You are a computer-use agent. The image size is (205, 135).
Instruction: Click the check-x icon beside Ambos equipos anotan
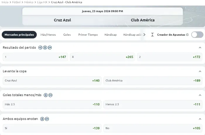point(47,119)
